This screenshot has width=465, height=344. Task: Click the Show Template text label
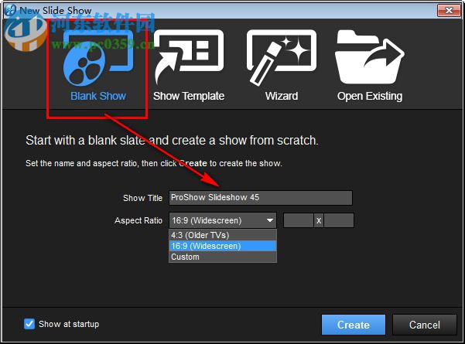(x=189, y=96)
